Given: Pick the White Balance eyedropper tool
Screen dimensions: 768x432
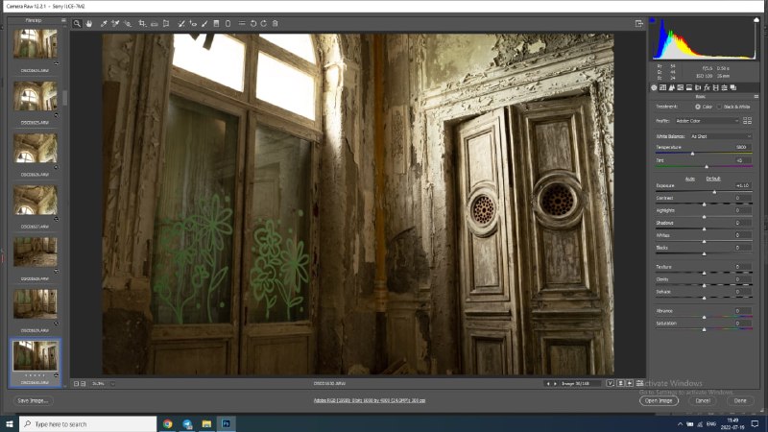Looking at the screenshot, I should 104,23.
